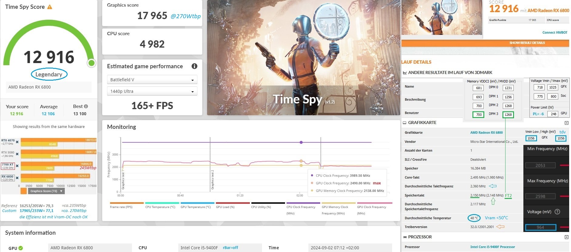The image size is (571, 252).
Task: Open AMD Radeon RX 6800 link beside SCORE heading
Action: (x=548, y=11)
